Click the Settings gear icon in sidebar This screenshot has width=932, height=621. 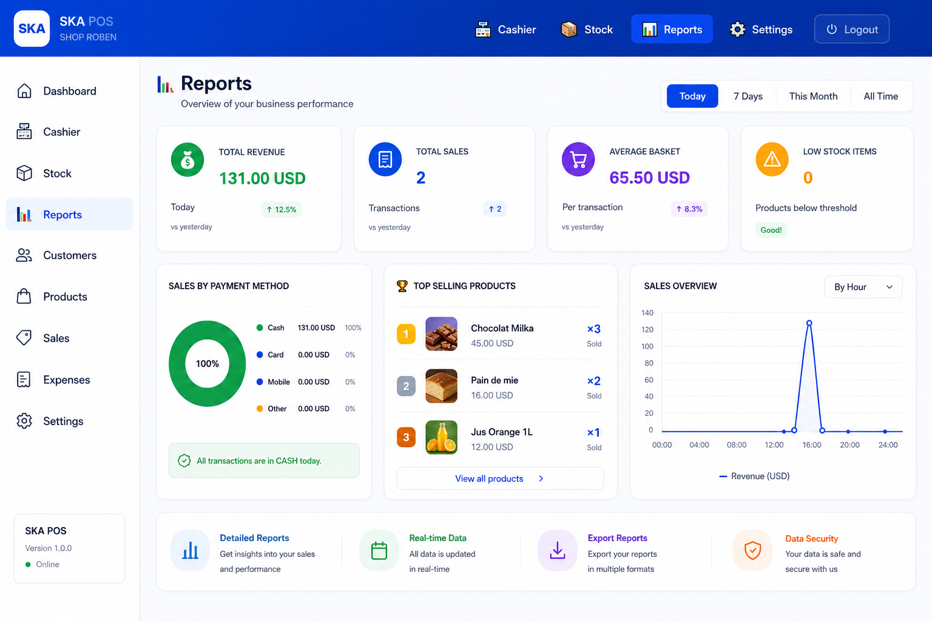(24, 421)
